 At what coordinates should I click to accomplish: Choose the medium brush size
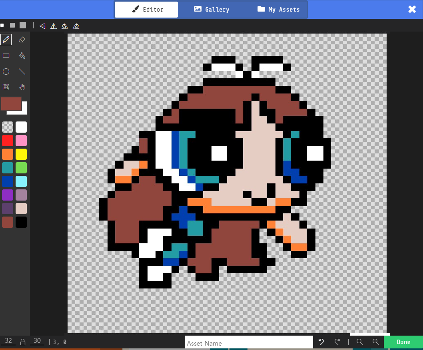point(12,25)
